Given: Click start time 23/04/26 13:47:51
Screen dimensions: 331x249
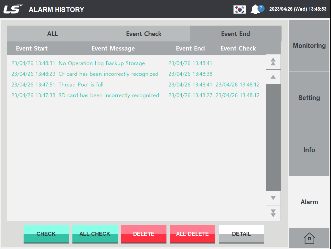Looking at the screenshot, I should click(33, 85).
